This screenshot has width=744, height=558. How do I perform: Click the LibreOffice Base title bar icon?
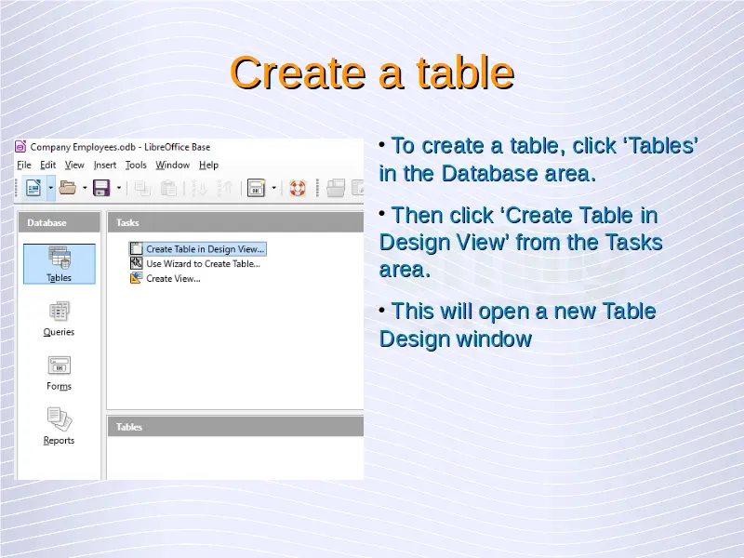[20, 147]
